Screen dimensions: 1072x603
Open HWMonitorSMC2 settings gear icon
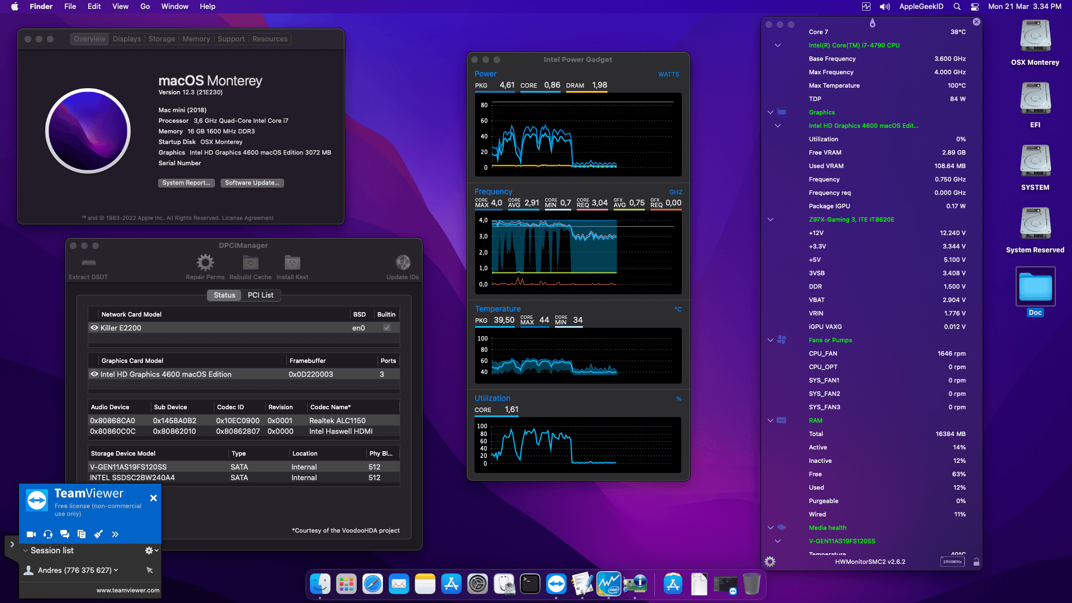(x=770, y=562)
